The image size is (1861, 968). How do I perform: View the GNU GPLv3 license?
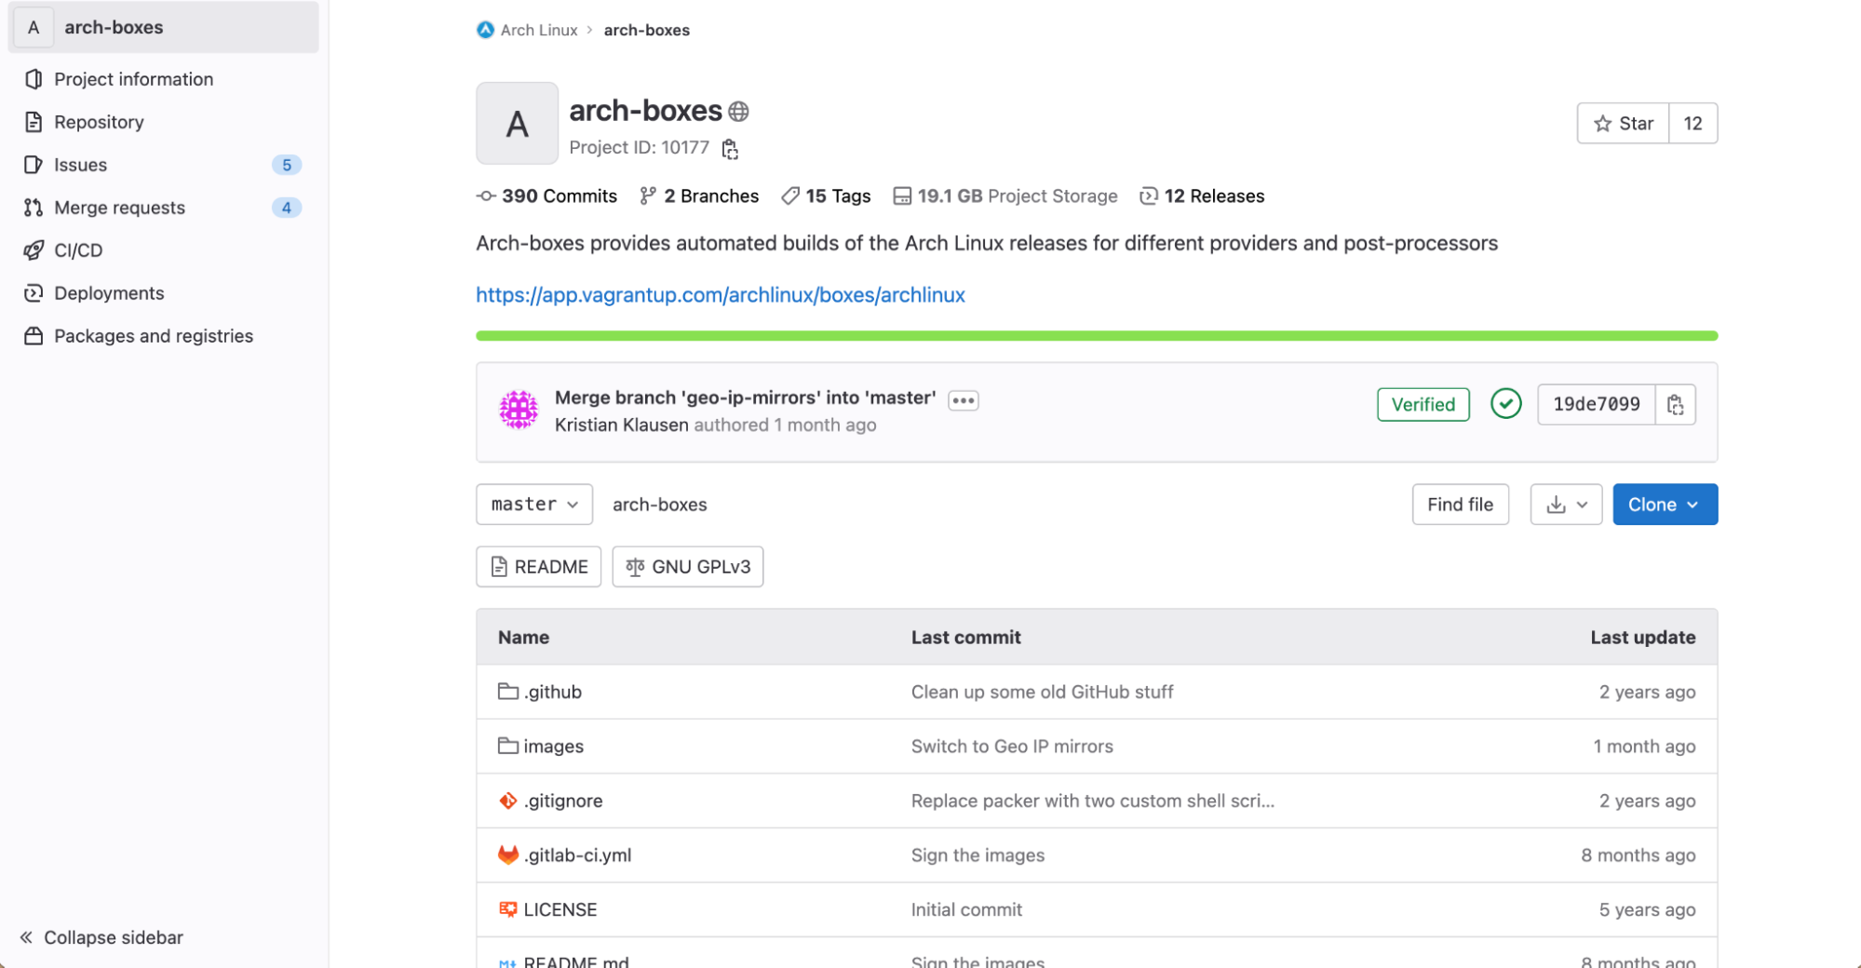[x=687, y=567]
